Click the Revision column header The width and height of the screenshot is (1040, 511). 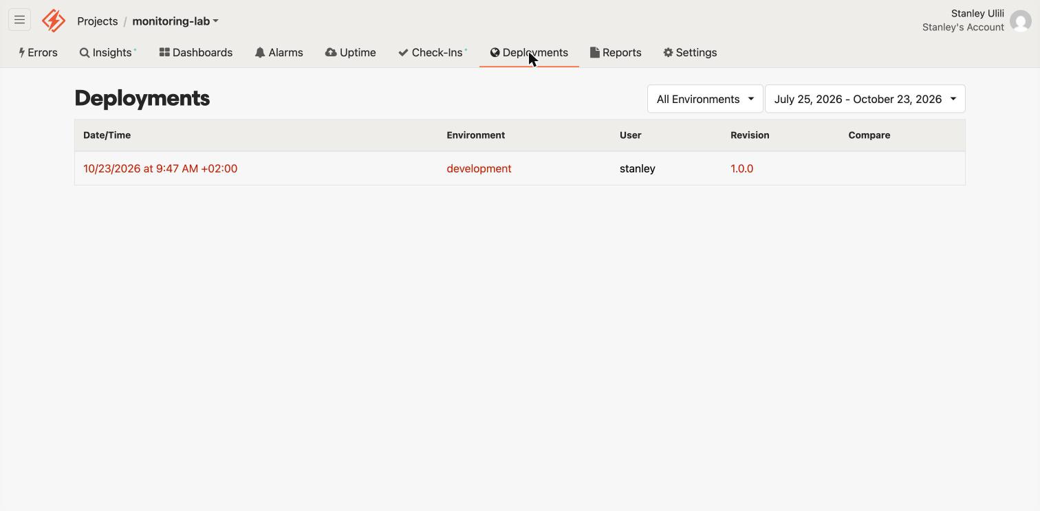[750, 135]
